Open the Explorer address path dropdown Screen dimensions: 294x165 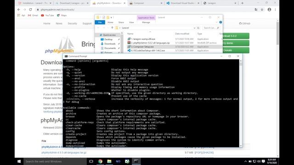pos(194,27)
